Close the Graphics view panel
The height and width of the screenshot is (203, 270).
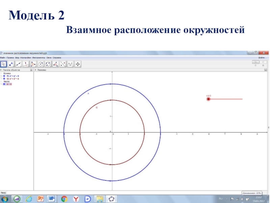266,70
